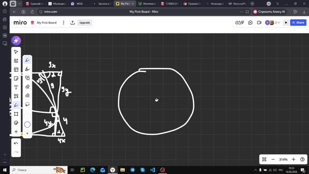Viewport: 309px width, 174px height.
Task: Fit board to screen with frame icon
Action: pos(264,159)
